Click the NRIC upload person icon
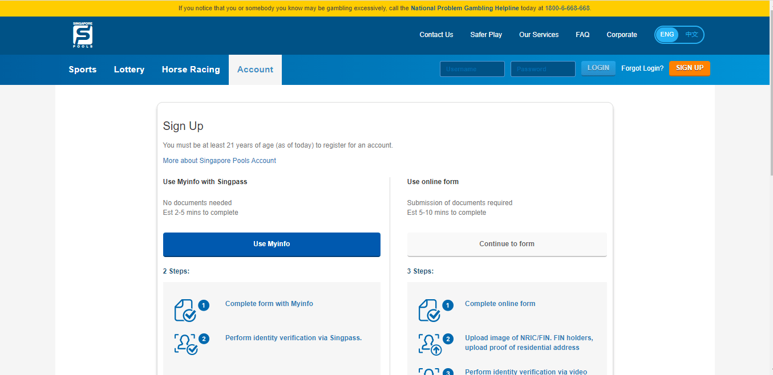The height and width of the screenshot is (375, 773). (x=430, y=344)
